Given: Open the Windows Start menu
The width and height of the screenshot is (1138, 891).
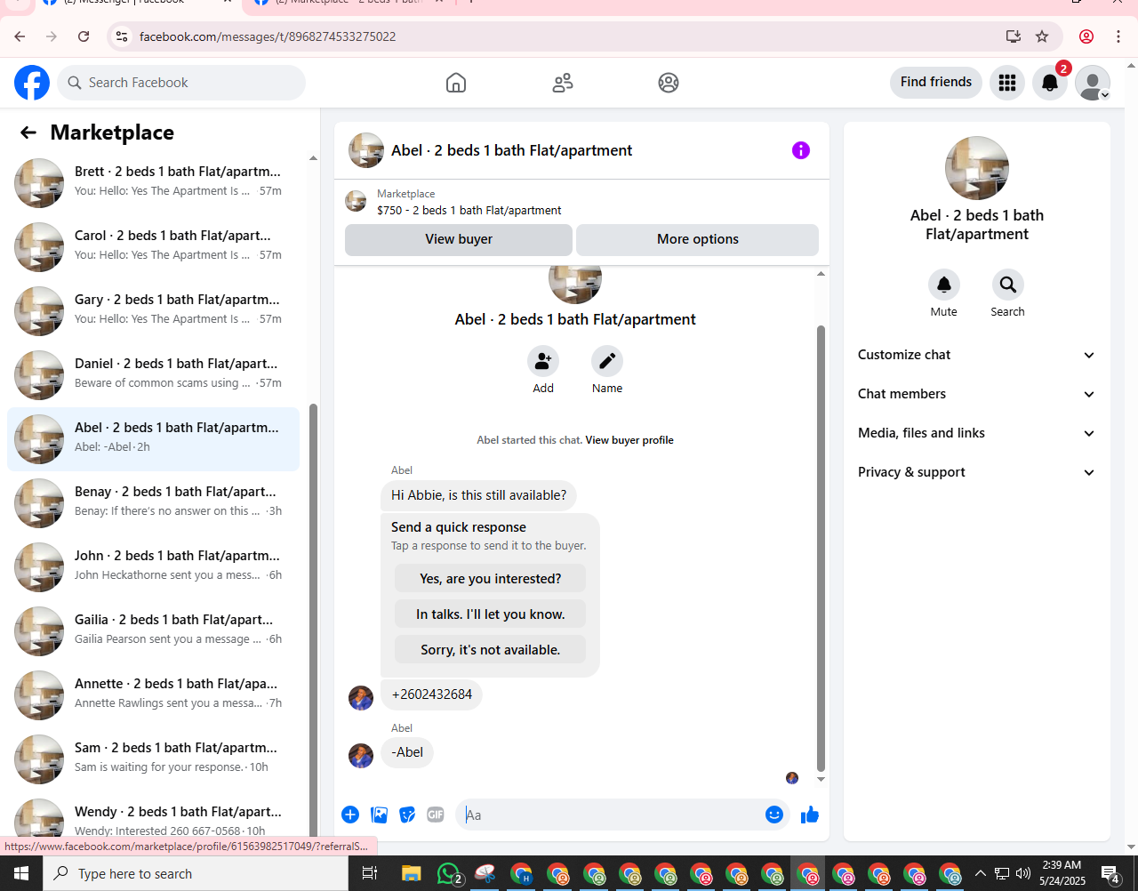Looking at the screenshot, I should point(21,873).
